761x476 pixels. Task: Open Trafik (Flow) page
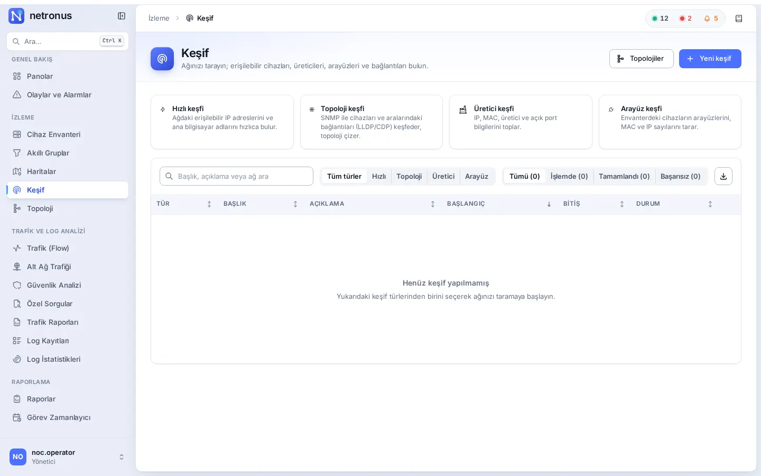click(x=68, y=248)
